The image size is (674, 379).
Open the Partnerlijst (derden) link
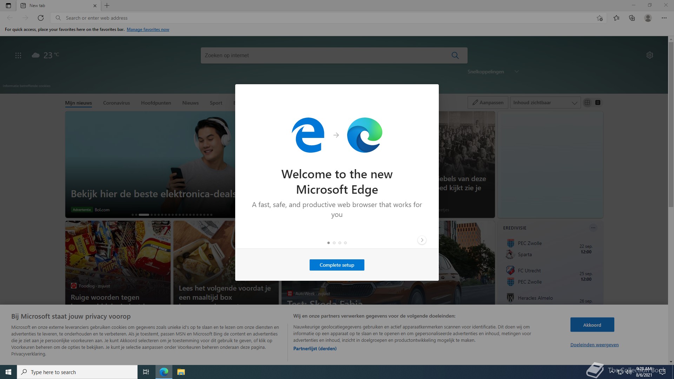(315, 348)
